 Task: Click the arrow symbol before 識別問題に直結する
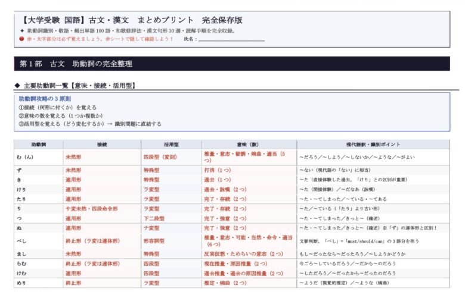coord(109,124)
